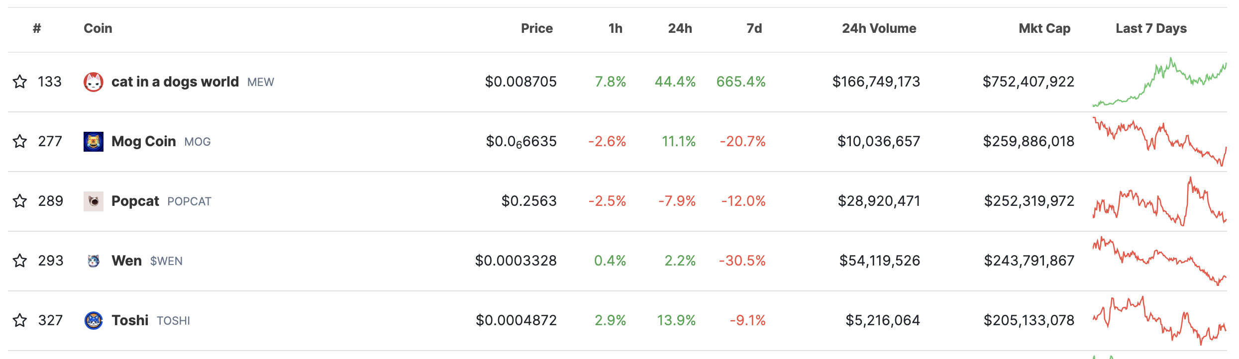The width and height of the screenshot is (1239, 359).
Task: Open the Wen coin logo icon
Action: (94, 261)
